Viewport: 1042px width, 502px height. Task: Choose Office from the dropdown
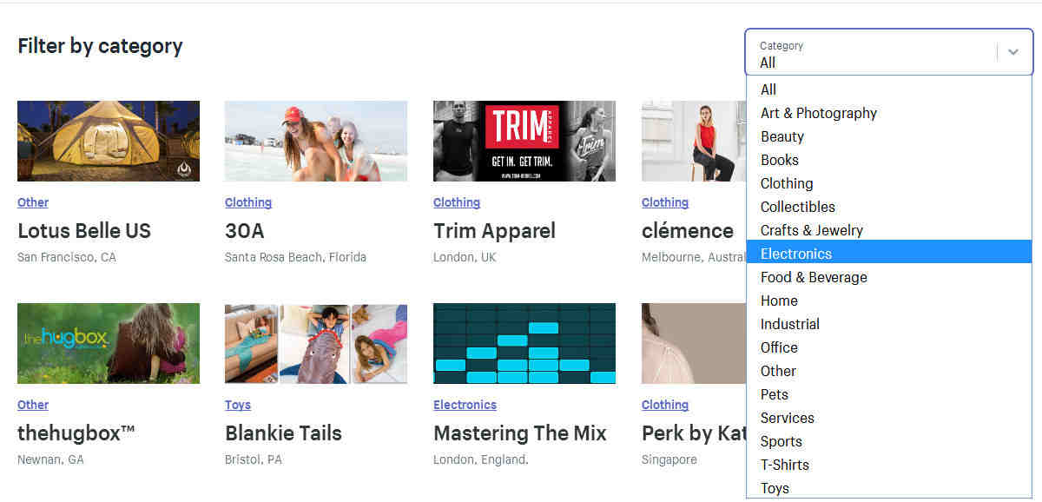pyautogui.click(x=889, y=347)
